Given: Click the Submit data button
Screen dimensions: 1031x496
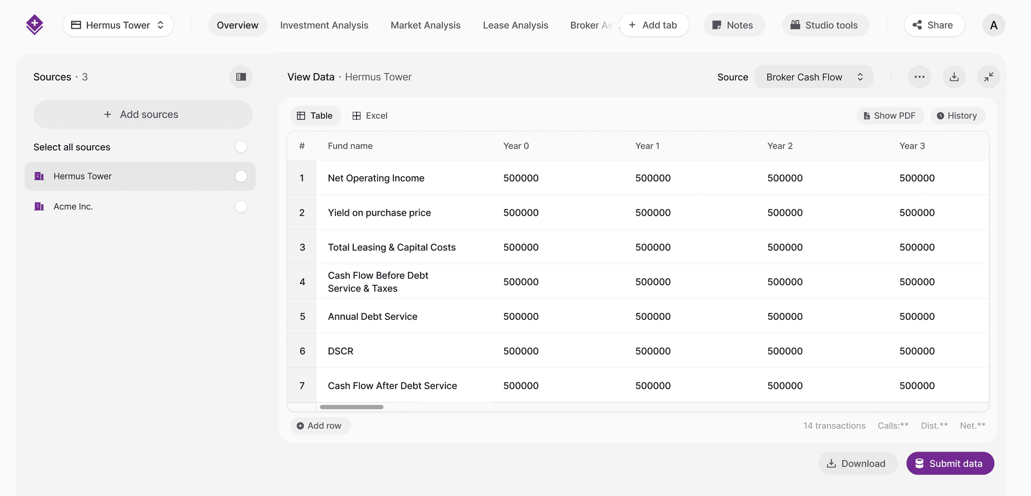Looking at the screenshot, I should [x=949, y=463].
